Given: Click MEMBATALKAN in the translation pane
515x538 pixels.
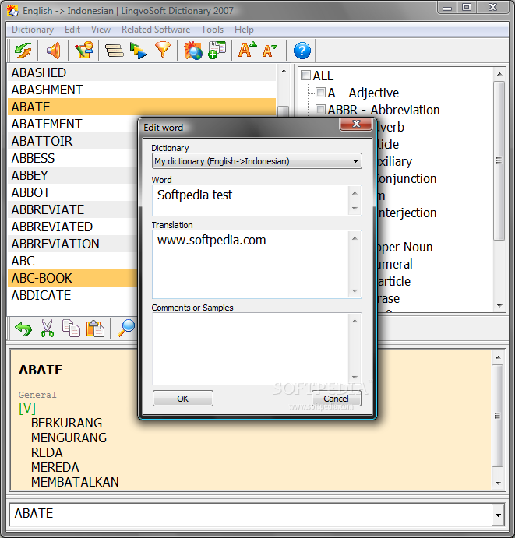Looking at the screenshot, I should [75, 482].
